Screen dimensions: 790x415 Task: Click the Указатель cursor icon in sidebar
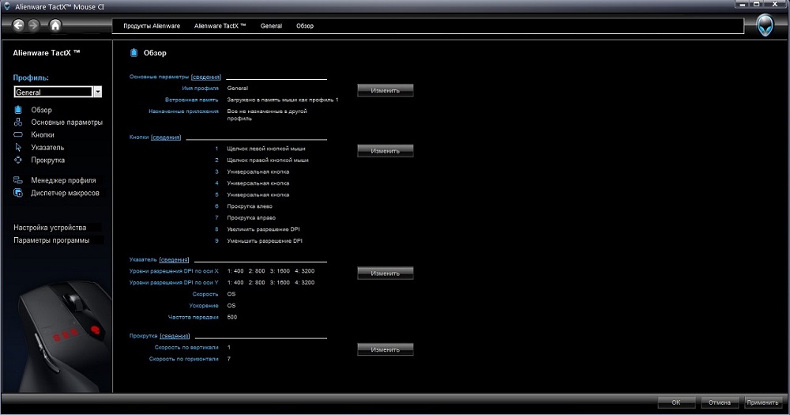click(x=18, y=147)
